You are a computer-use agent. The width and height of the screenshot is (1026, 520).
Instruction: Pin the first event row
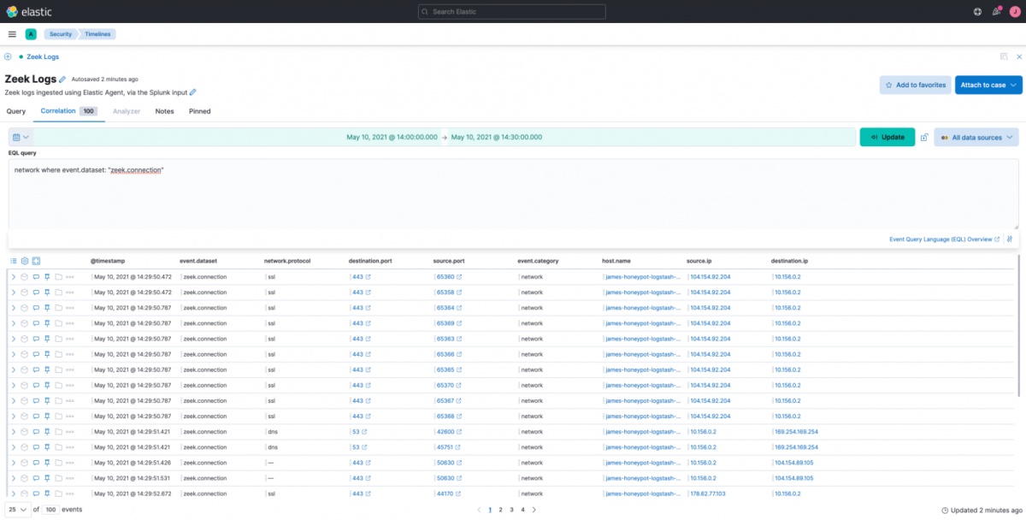click(48, 277)
